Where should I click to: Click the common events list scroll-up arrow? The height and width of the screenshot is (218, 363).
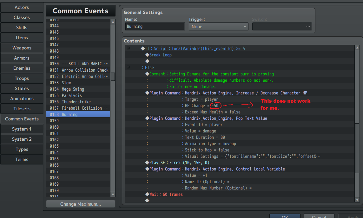tap(113, 22)
